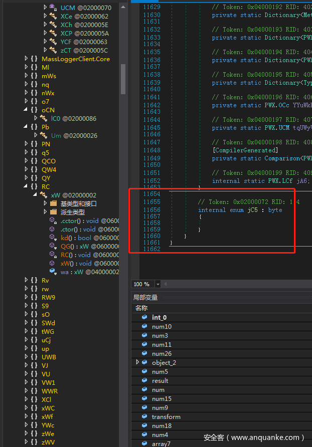Expand the 派生类型 folder

point(45,212)
